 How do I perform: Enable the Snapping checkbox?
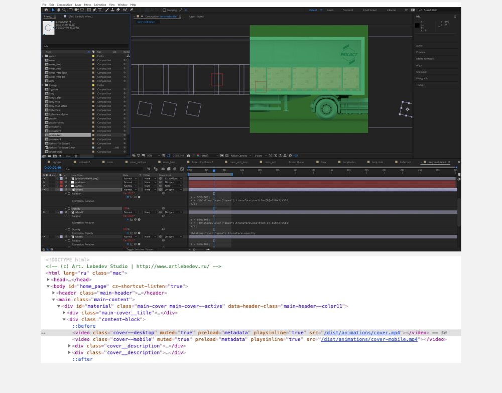[165, 10]
